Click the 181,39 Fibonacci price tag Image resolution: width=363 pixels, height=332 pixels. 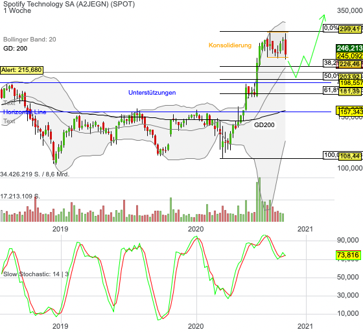(x=350, y=91)
